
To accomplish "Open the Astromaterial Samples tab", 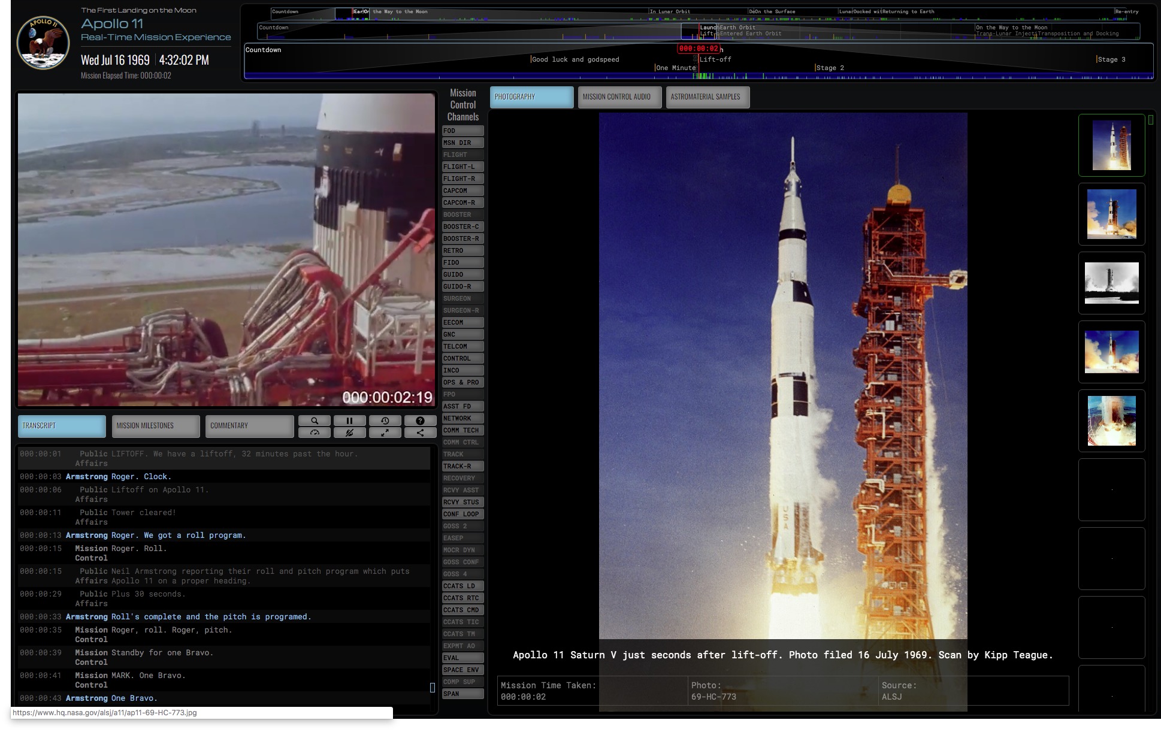I will pyautogui.click(x=708, y=97).
